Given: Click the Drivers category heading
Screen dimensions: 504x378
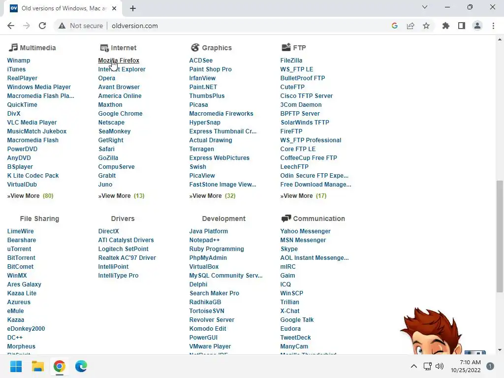Looking at the screenshot, I should click(123, 219).
